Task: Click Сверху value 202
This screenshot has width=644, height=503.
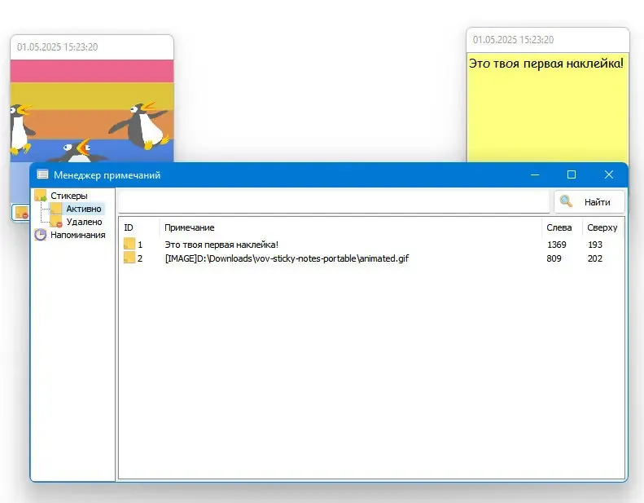Action: [x=594, y=258]
